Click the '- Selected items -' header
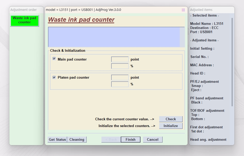This screenshot has height=156, width=244. 204,16
